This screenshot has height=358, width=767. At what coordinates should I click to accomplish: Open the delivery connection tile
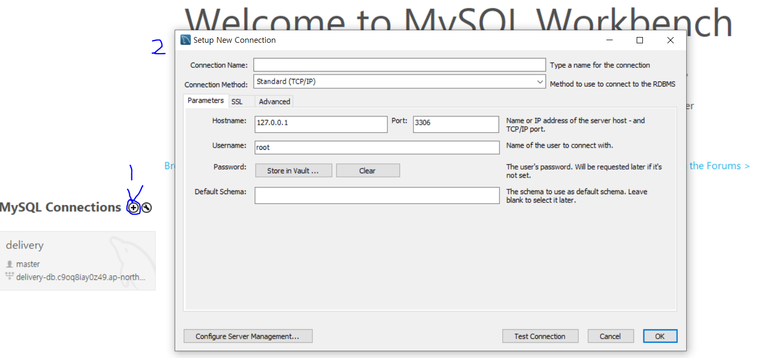tap(78, 261)
